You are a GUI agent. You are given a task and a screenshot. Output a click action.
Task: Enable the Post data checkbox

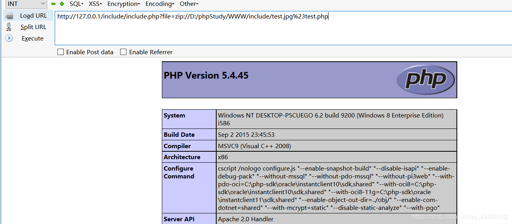(61, 52)
